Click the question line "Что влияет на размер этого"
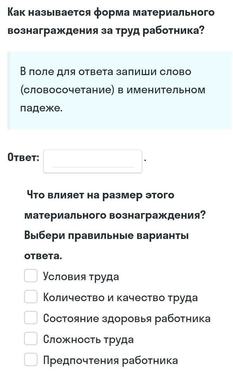 click(100, 195)
